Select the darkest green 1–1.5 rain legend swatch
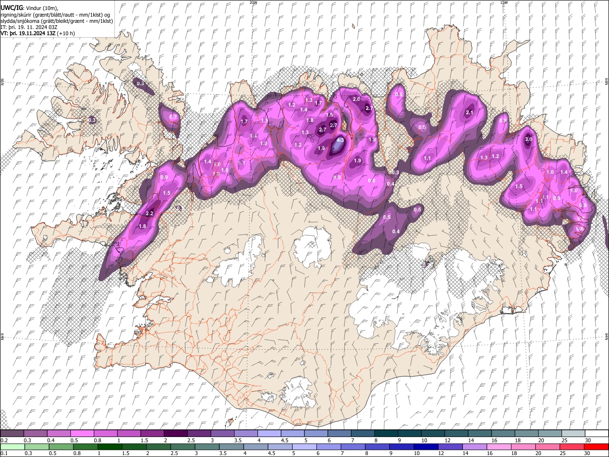This screenshot has height=457, width=609. 110,447
